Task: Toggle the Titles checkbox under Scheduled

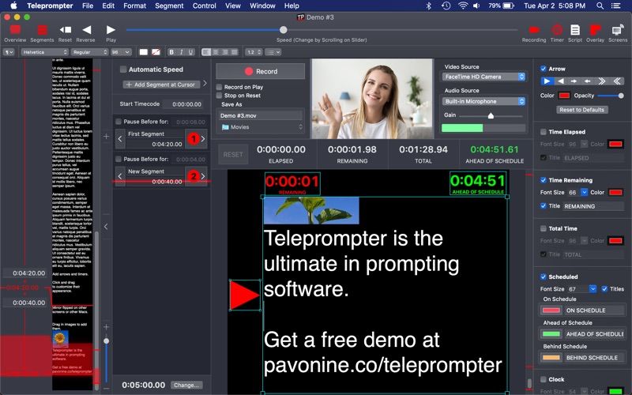Action: 604,288
